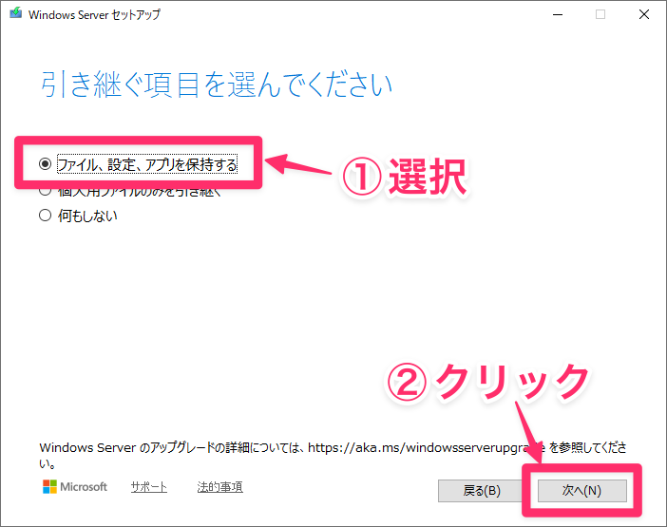Click the greyed-out maximize button

tap(600, 15)
